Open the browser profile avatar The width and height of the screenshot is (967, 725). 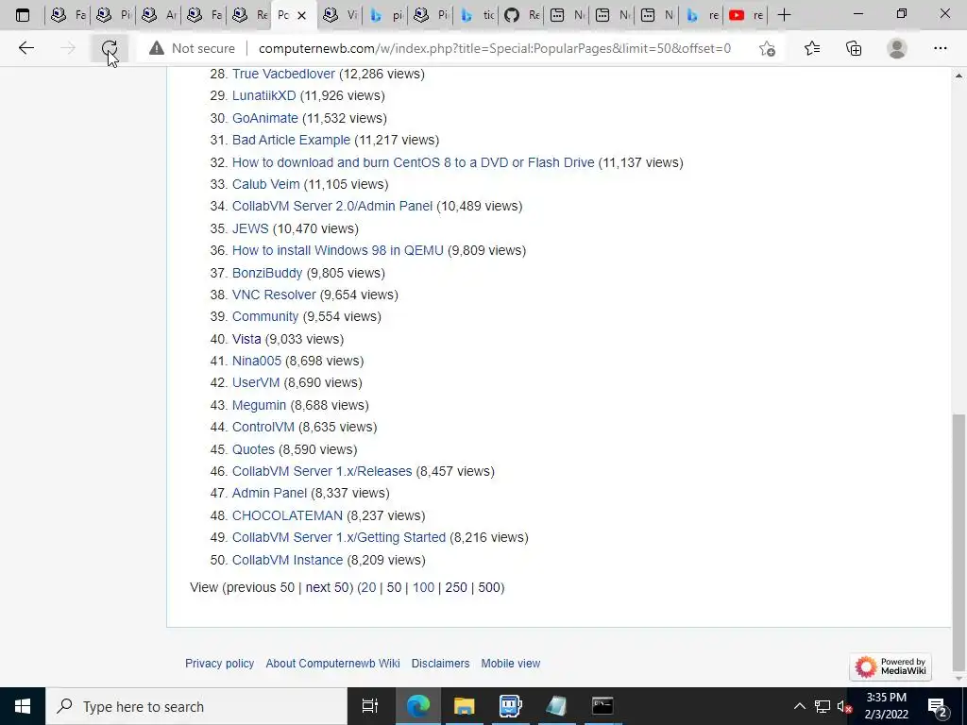897,48
